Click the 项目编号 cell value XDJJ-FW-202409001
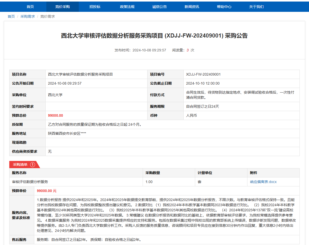 pyautogui.click(x=203, y=74)
